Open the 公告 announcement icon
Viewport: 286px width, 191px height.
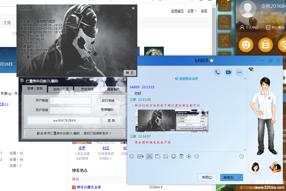(225, 40)
